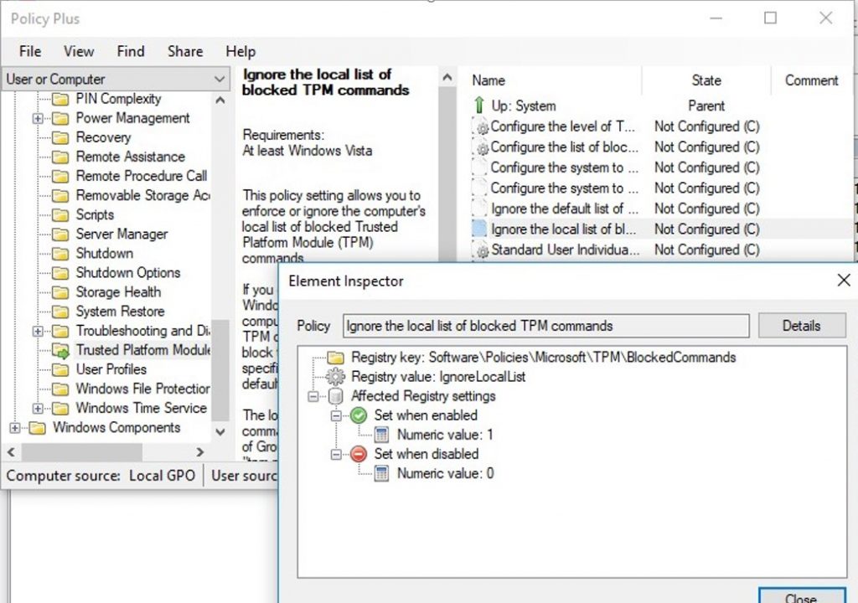Open the File menu

tap(29, 51)
